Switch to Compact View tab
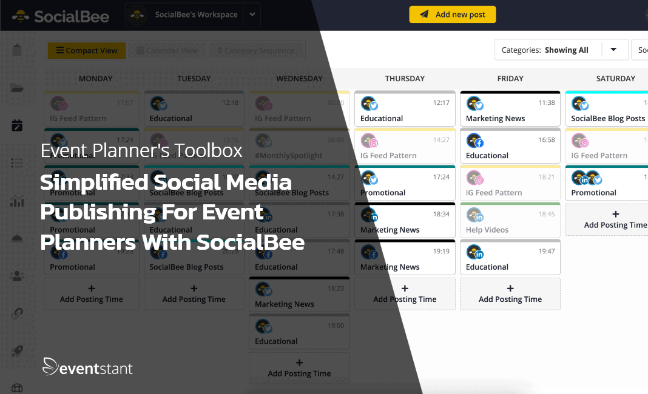648x394 pixels. pos(87,50)
